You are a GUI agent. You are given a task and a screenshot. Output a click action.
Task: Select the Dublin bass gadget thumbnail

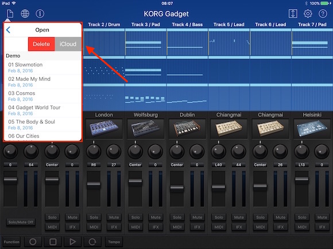(187, 129)
